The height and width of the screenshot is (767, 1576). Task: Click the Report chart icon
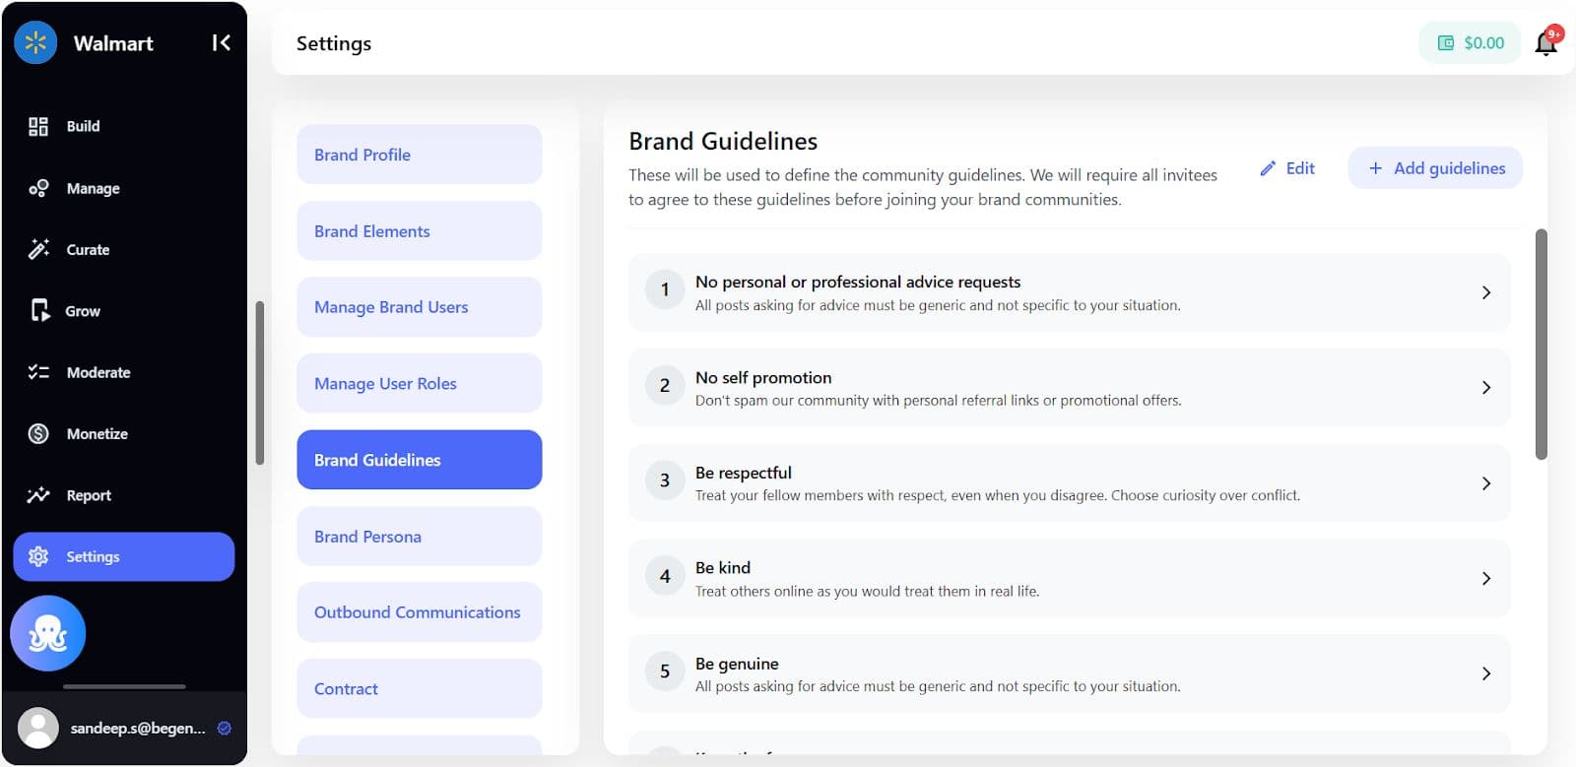pyautogui.click(x=38, y=495)
